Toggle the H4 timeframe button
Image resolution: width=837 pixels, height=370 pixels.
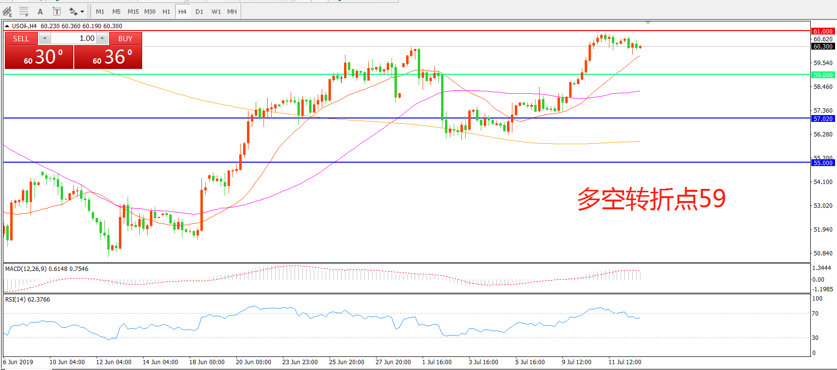[x=182, y=12]
